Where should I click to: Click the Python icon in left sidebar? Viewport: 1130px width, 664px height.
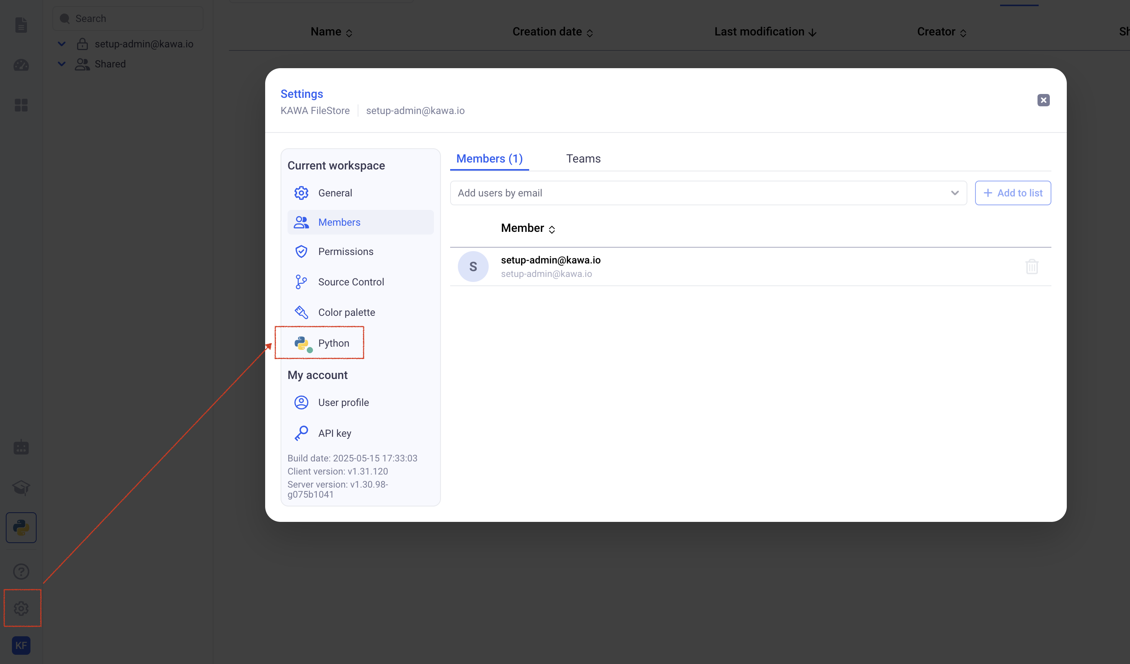21,527
